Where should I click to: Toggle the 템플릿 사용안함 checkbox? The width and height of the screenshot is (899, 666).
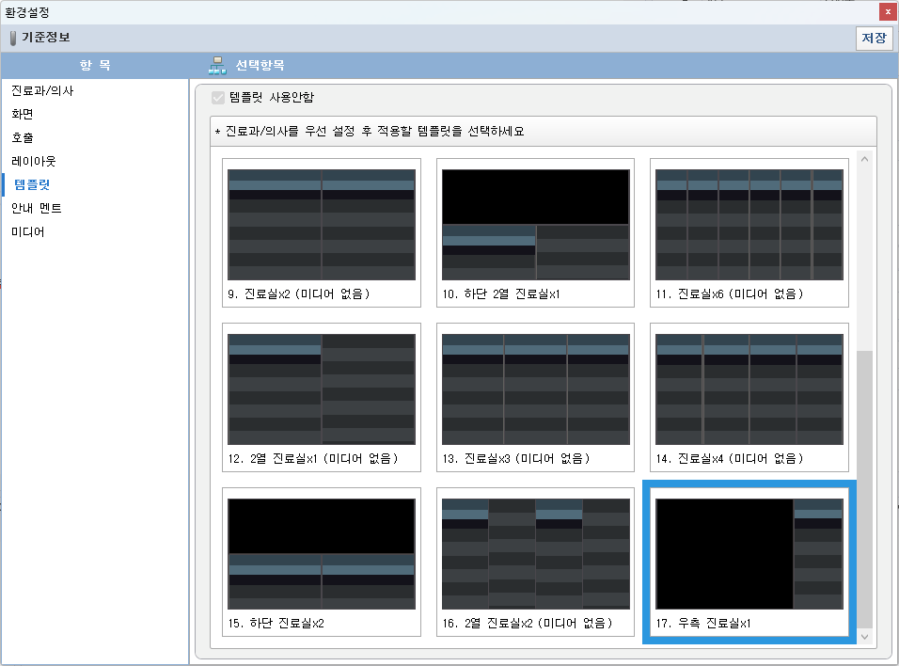218,97
